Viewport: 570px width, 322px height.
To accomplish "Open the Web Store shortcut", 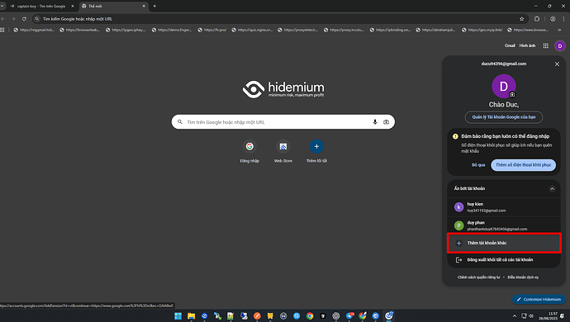I will (283, 151).
